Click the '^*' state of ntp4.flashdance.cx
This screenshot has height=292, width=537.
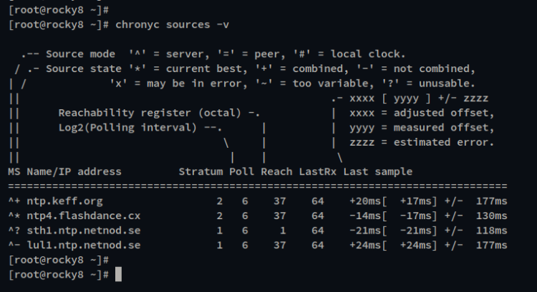click(x=14, y=216)
